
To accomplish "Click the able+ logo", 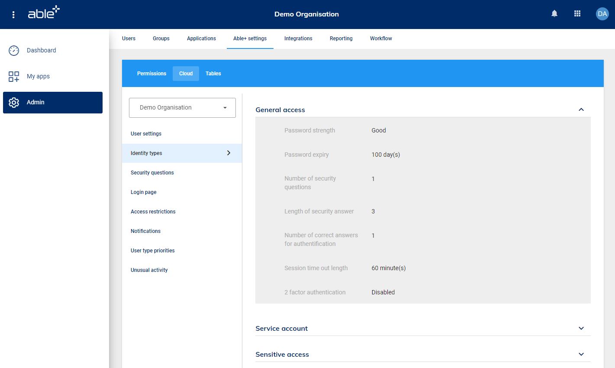I will (x=44, y=13).
